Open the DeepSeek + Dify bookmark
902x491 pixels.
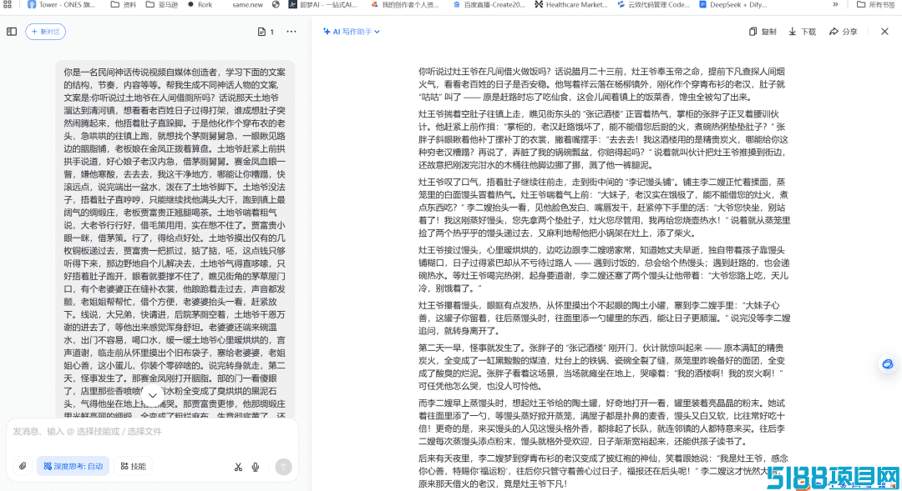[733, 5]
